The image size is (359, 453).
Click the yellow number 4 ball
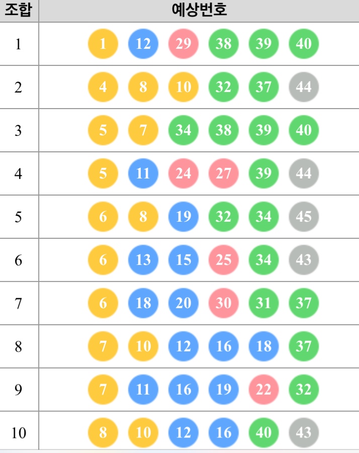[103, 87]
